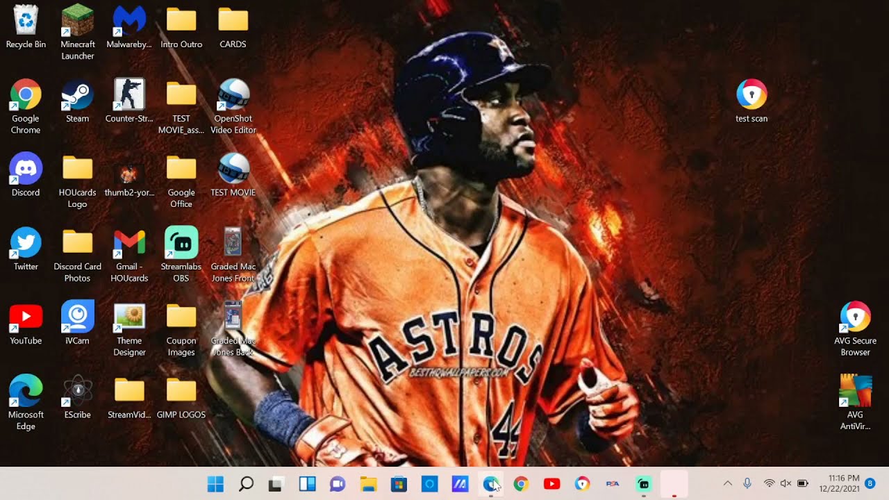Select the Theme Designer shortcut

[129, 329]
